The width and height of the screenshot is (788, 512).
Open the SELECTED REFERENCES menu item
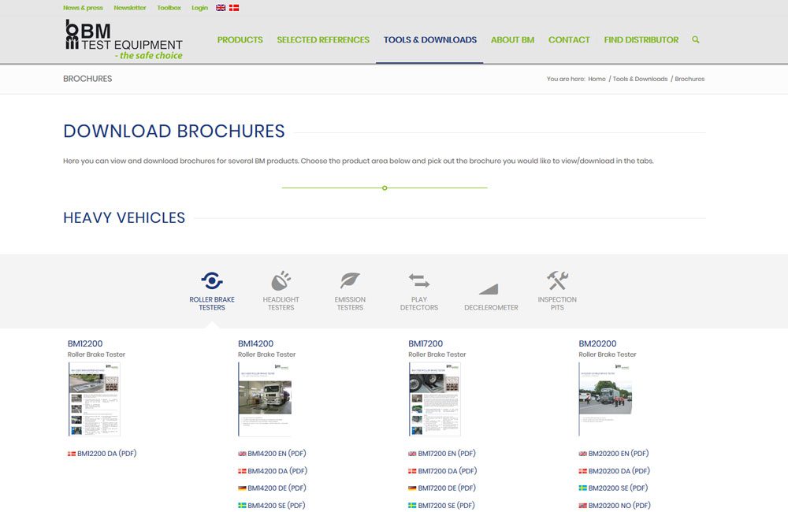pyautogui.click(x=323, y=39)
